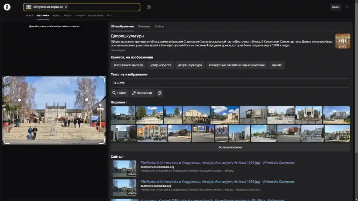The image size is (358, 201).
Task: Open second site result thumbnail 1024×750
Action: pos(124,187)
